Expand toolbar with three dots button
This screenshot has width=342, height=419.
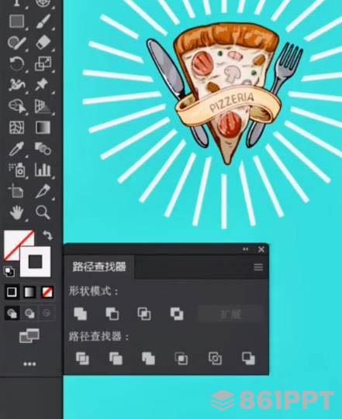click(29, 364)
